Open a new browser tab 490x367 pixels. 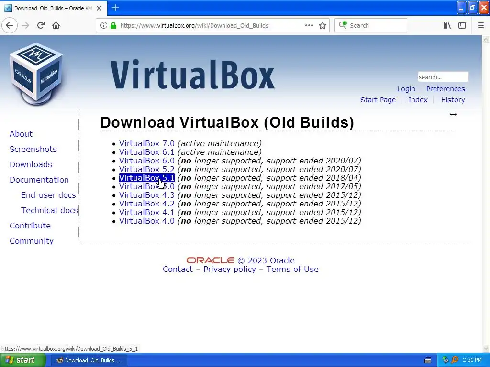[115, 8]
